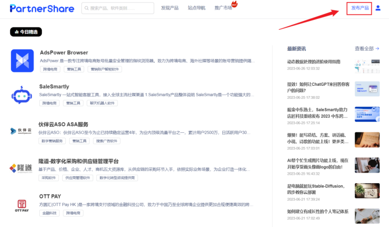The height and width of the screenshot is (227, 389).
Task: Click the AdsPower description starting 'AdsPower 是一款'
Action: (x=147, y=61)
